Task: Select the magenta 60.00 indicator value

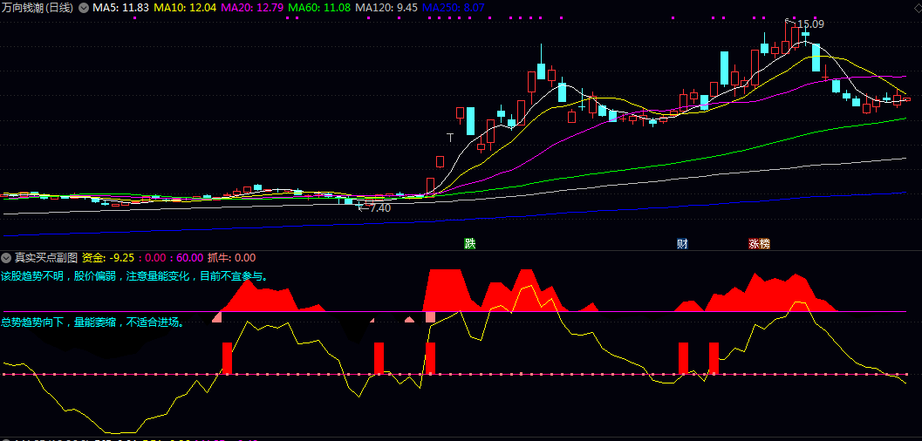Action: point(190,257)
